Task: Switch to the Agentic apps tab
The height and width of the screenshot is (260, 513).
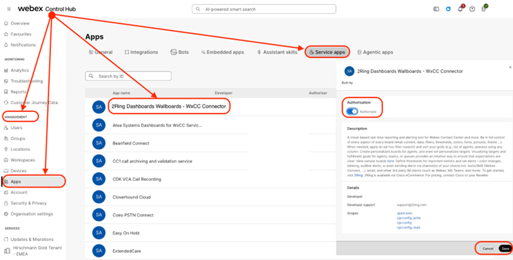Action: pyautogui.click(x=375, y=52)
